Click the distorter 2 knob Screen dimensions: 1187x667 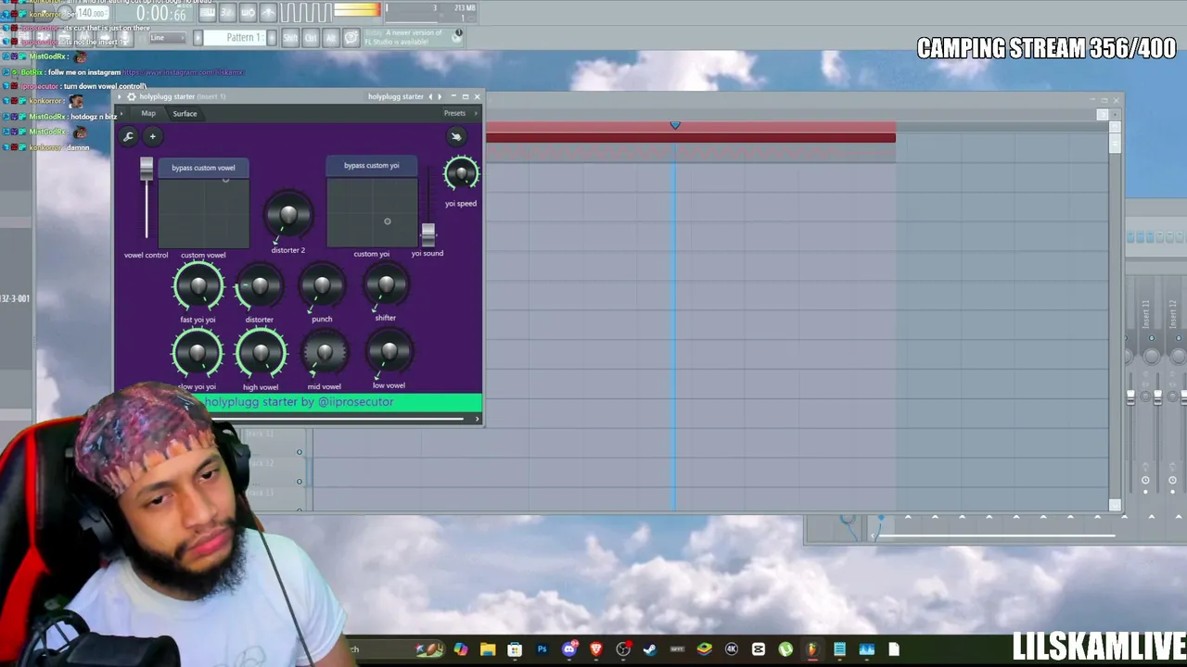[288, 216]
